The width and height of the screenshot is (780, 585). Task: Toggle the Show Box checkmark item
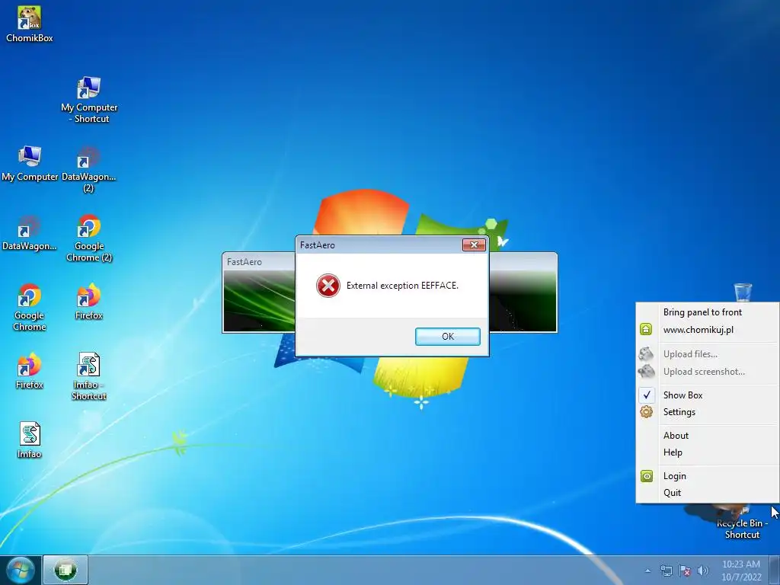click(708, 395)
